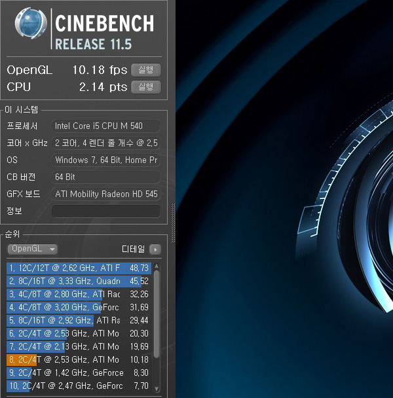Select ranking row 3 with 4C/8T @ 2.80 GHz
The width and height of the screenshot is (393, 398).
pos(79,294)
